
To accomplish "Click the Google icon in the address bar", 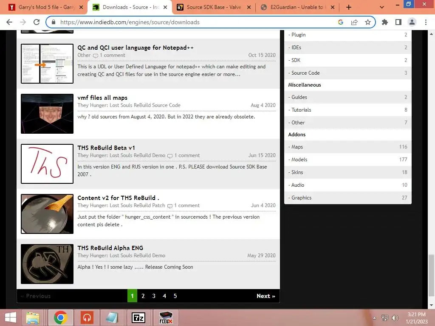I will coord(341,22).
